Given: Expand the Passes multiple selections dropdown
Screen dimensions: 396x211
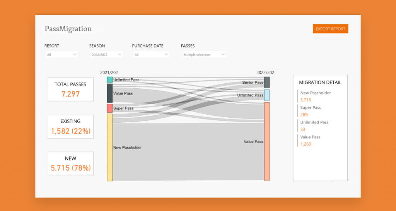Looking at the screenshot, I should coord(204,55).
